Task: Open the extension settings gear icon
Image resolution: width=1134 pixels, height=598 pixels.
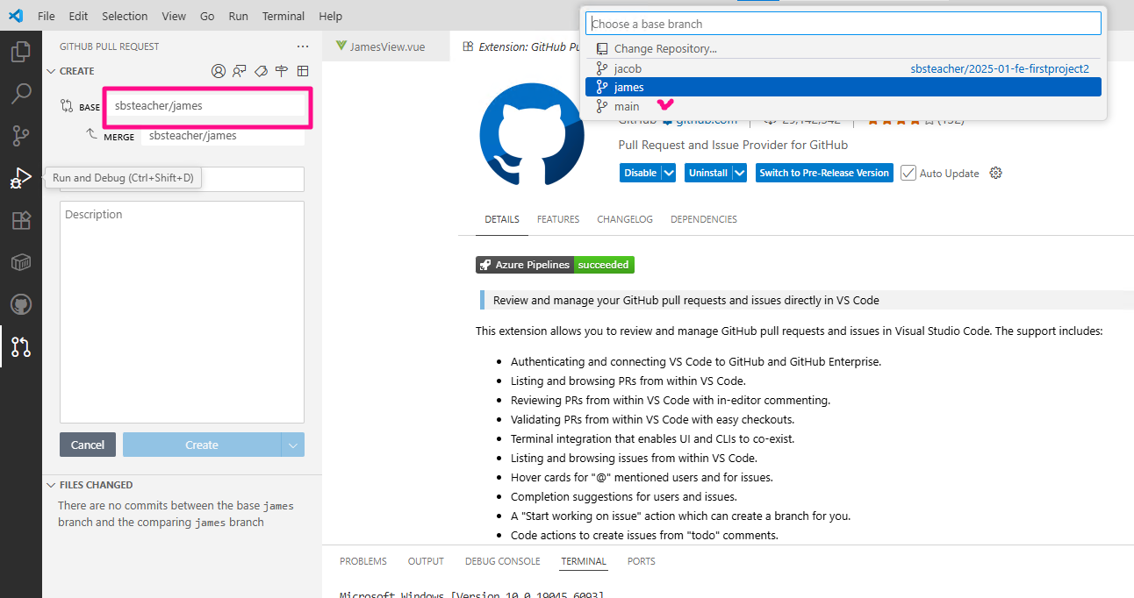Action: coord(995,173)
